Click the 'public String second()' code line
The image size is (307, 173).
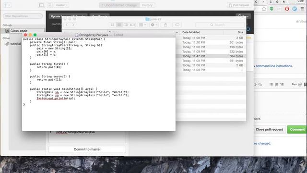point(50,76)
